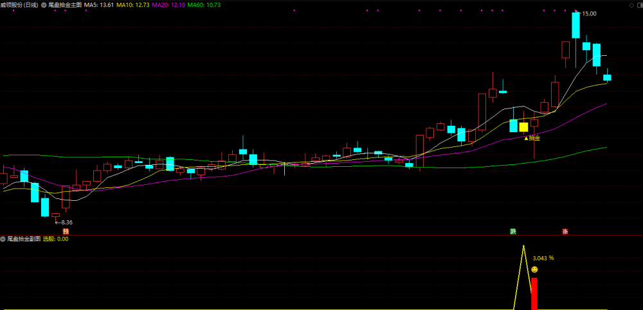Select the magenta MA20 indicator label

pyautogui.click(x=169, y=5)
